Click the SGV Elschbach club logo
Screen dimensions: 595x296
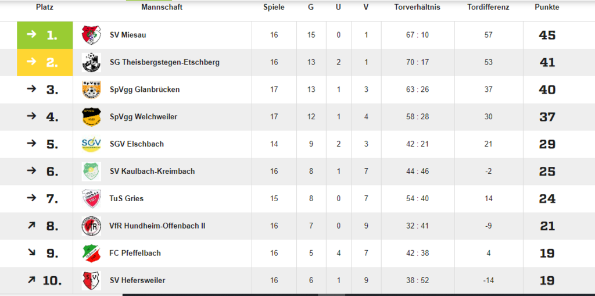pos(91,144)
